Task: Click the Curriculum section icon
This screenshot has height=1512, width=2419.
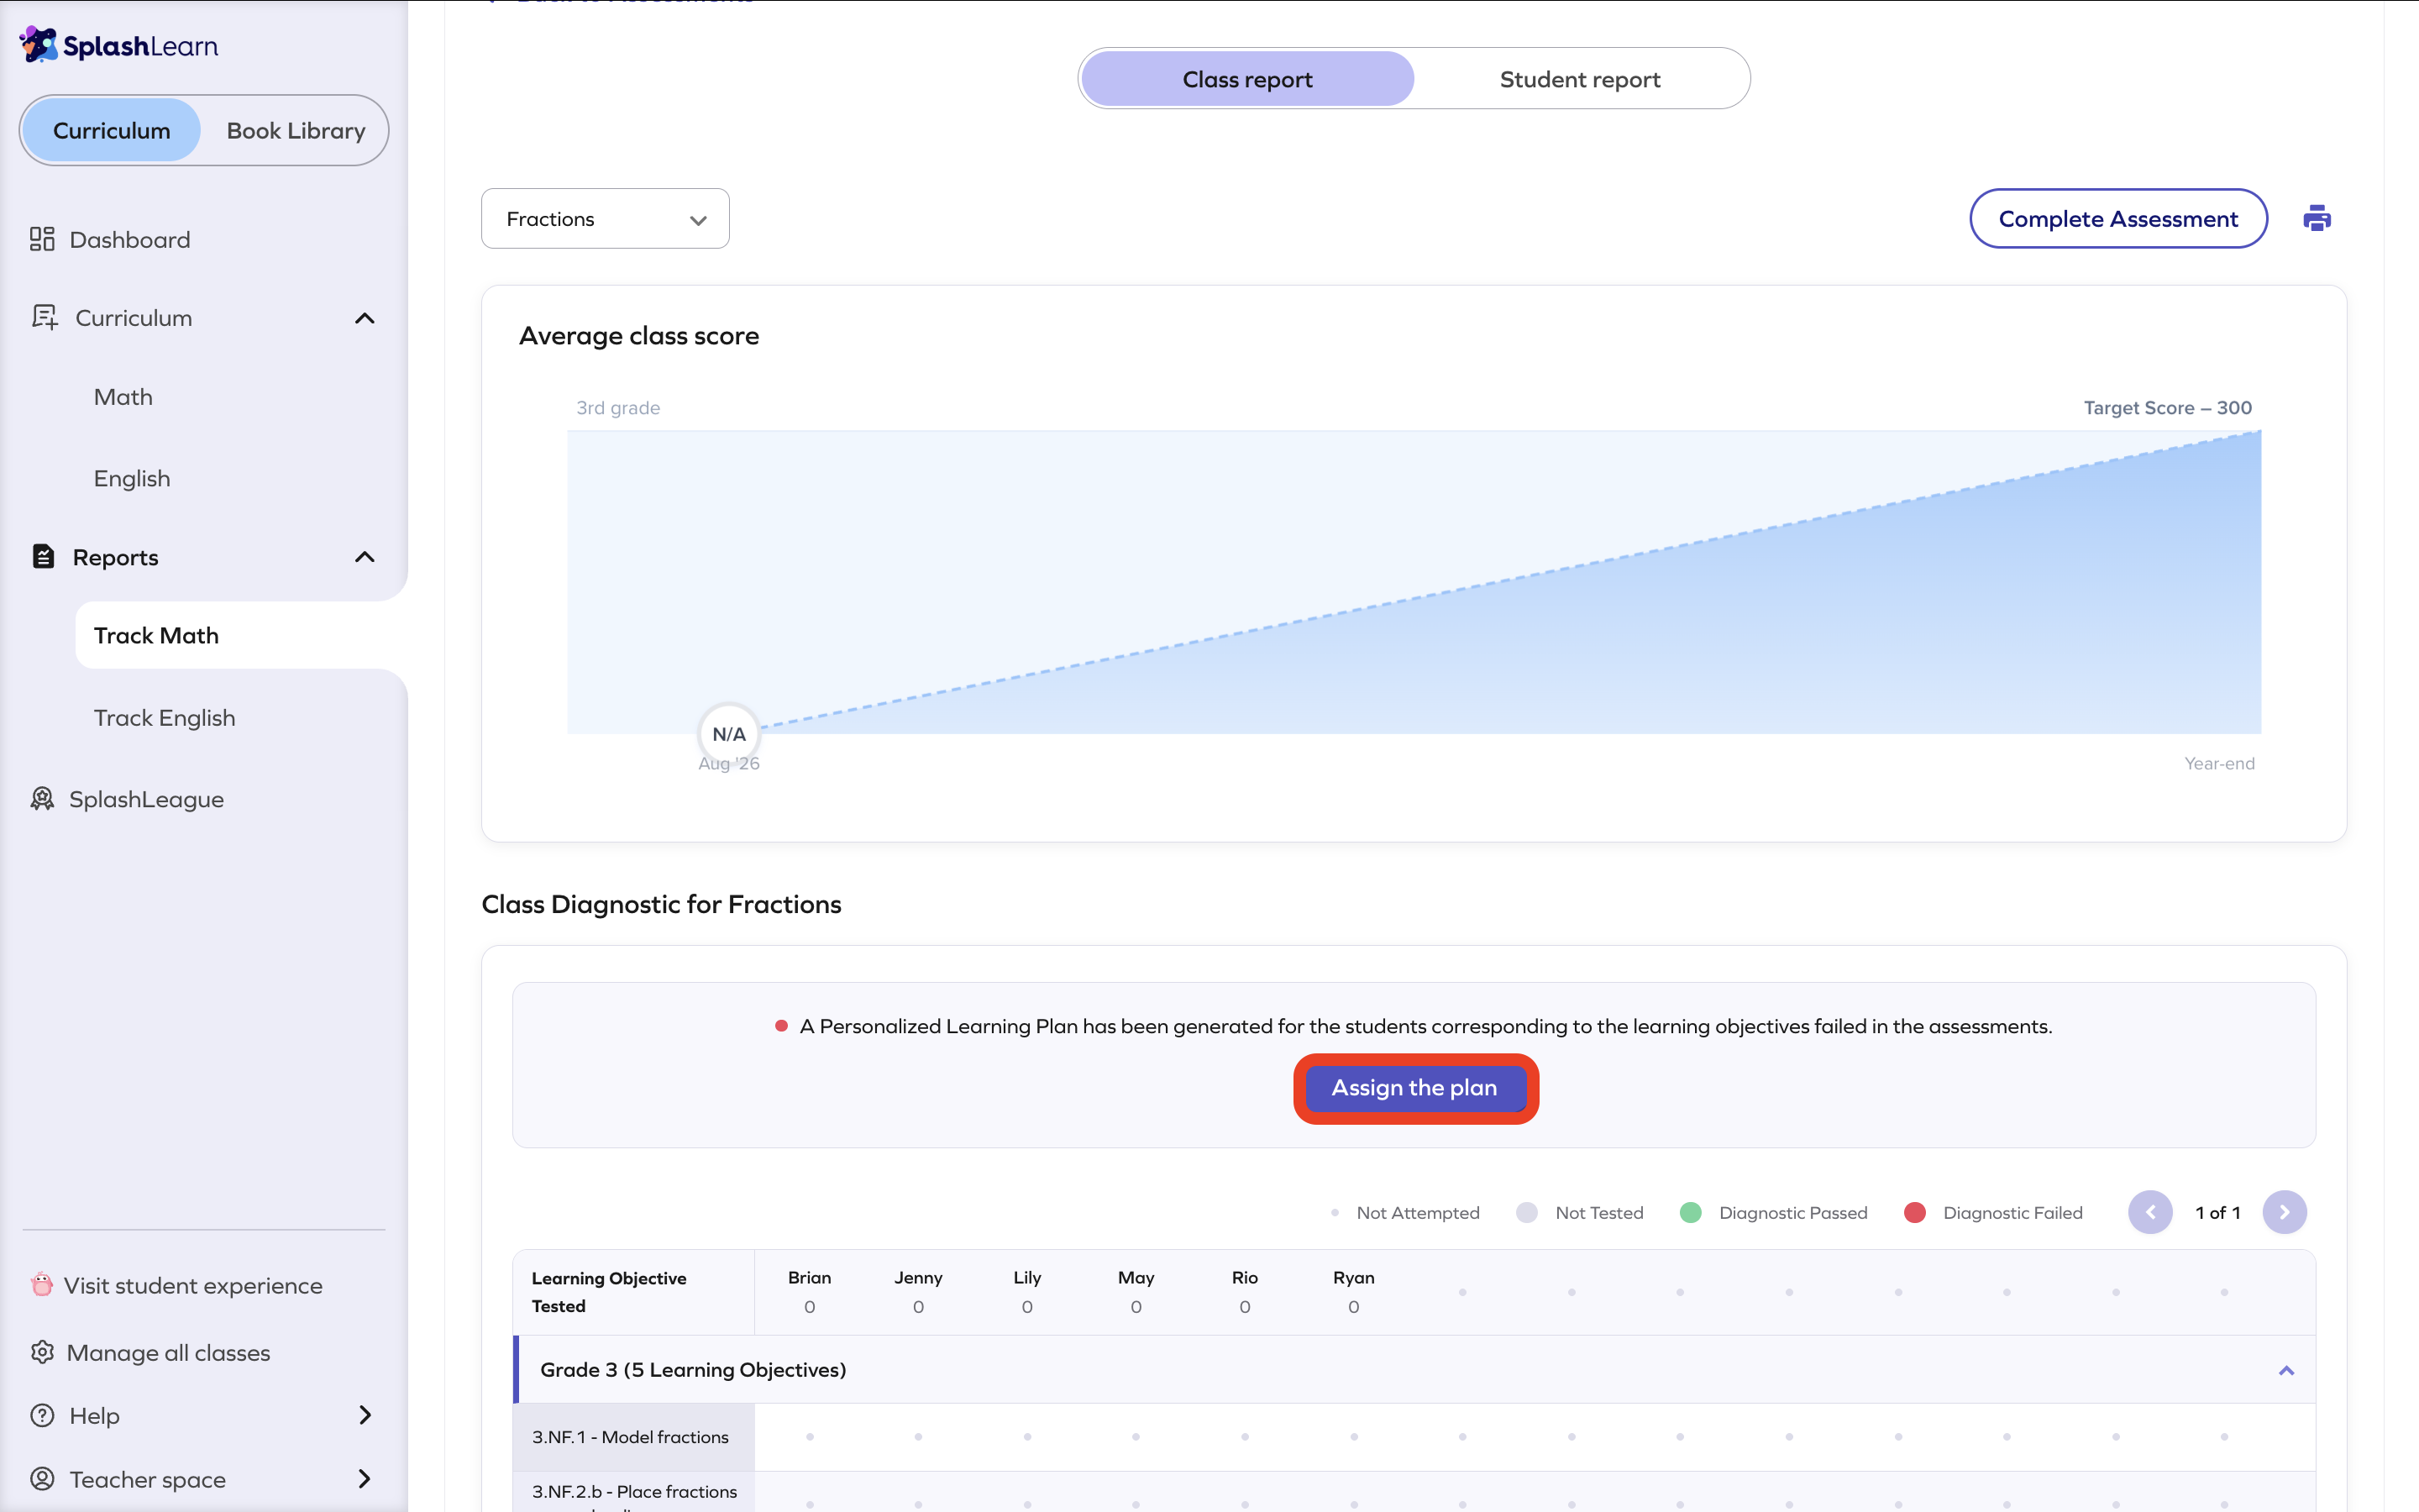Action: tap(44, 317)
